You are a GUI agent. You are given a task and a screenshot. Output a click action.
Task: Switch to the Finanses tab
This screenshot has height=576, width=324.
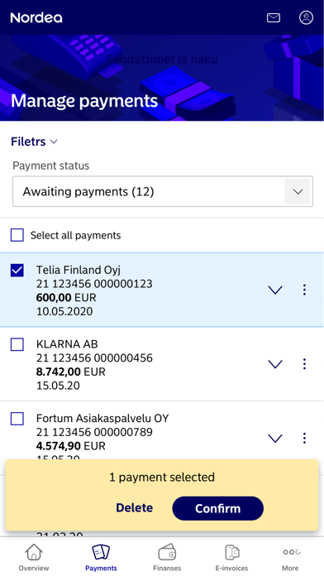pos(167,568)
